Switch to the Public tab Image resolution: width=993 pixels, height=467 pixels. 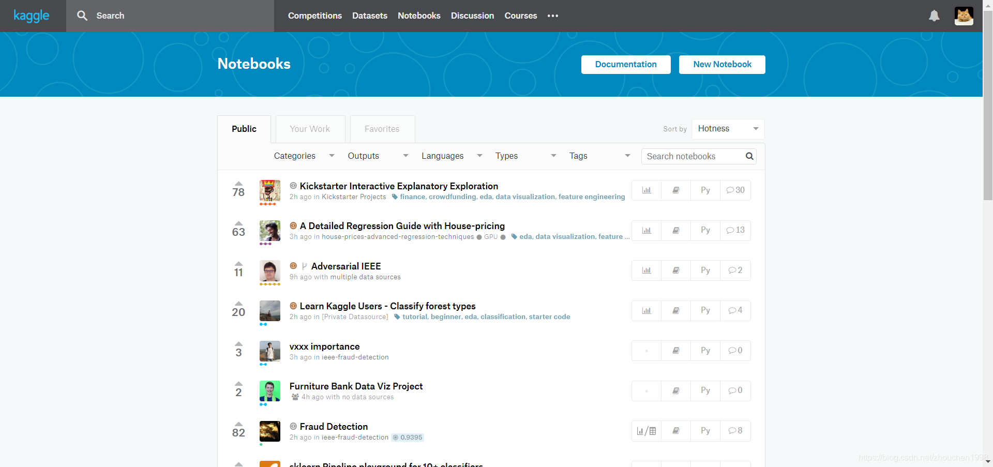(244, 129)
